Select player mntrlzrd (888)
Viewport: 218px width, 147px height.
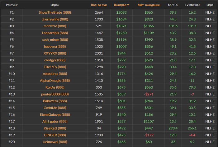coord(55,26)
